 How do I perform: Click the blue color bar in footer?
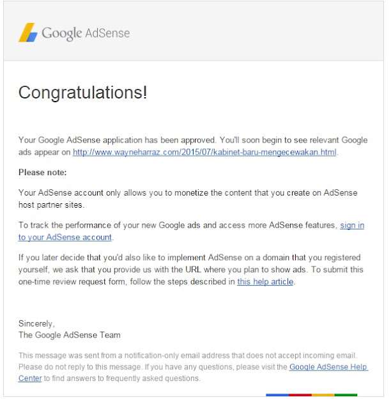coord(277,395)
